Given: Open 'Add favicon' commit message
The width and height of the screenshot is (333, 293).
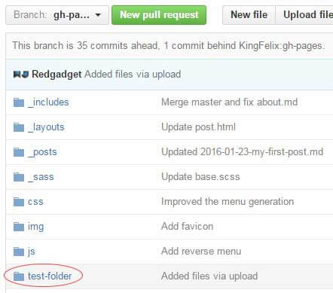Looking at the screenshot, I should pos(188,227).
